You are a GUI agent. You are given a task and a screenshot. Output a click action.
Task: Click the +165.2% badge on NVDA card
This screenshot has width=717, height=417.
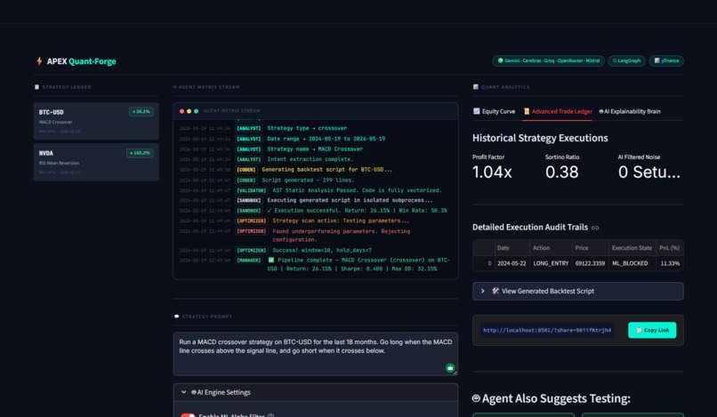point(140,153)
